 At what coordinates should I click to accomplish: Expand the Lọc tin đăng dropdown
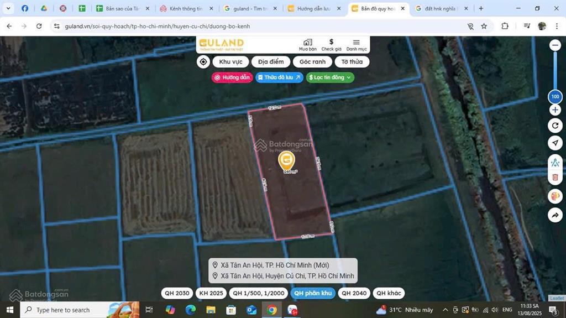click(330, 77)
